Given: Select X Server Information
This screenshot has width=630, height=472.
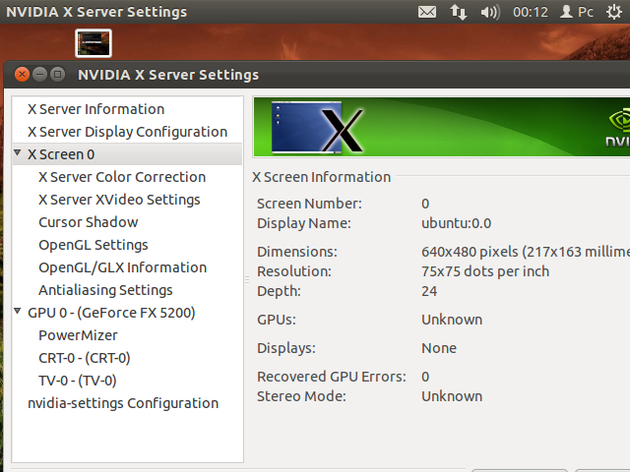Looking at the screenshot, I should point(95,109).
